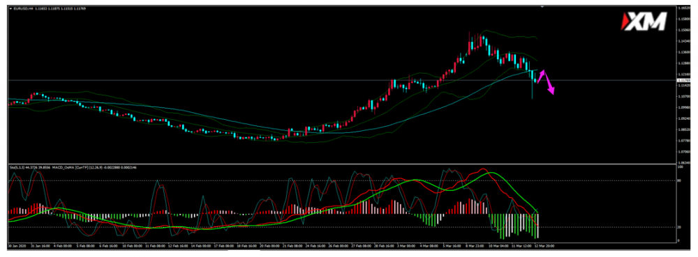
Task: Click the XM broker logo
Action: tap(644, 22)
